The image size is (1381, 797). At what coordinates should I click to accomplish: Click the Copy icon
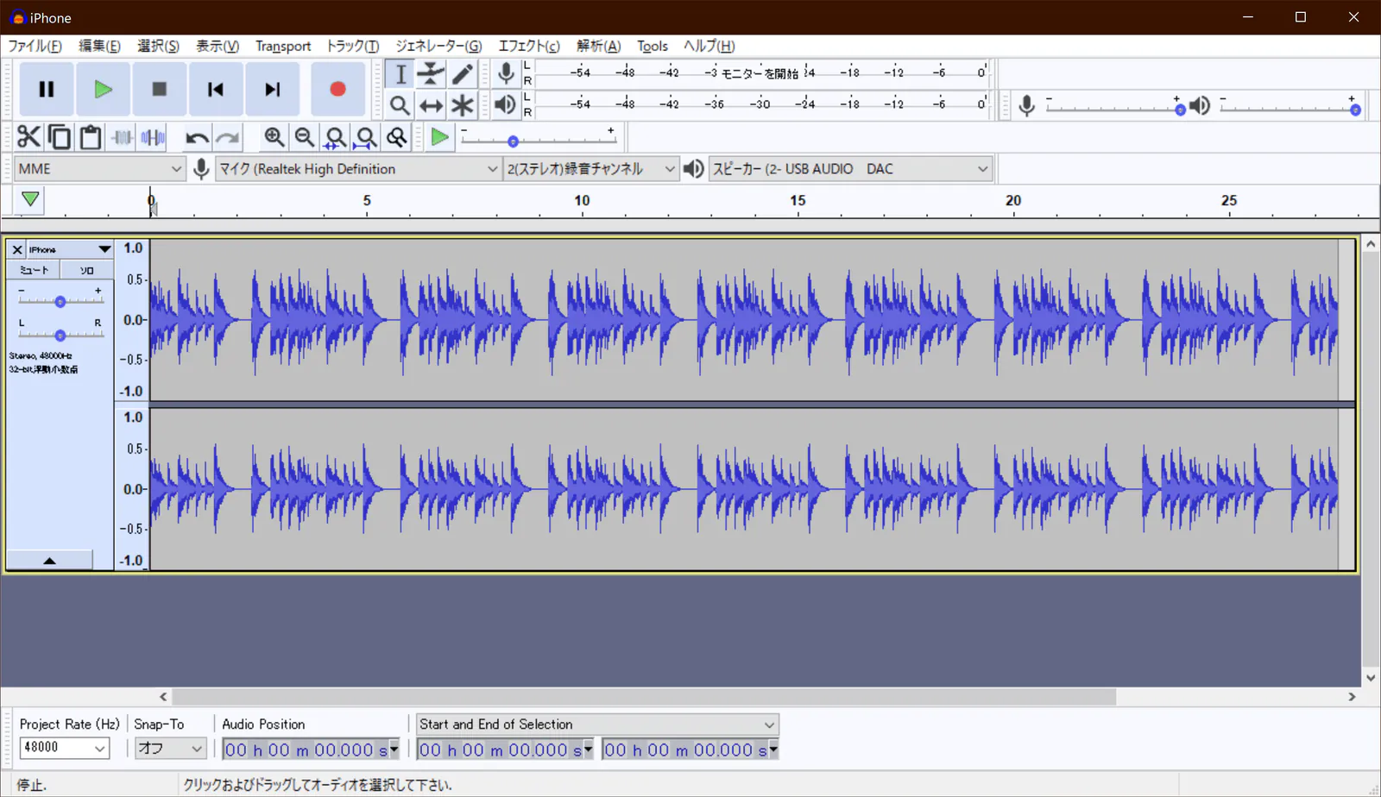coord(60,137)
